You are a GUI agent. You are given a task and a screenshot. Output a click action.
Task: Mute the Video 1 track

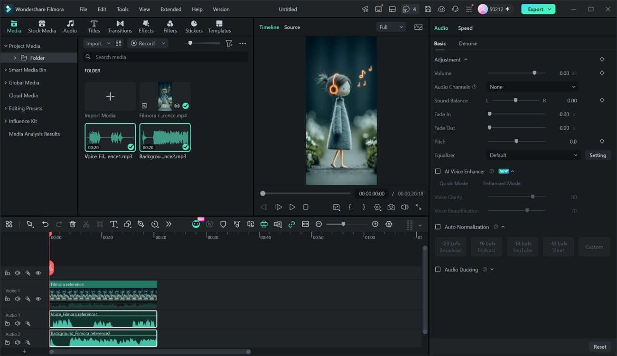(18, 299)
